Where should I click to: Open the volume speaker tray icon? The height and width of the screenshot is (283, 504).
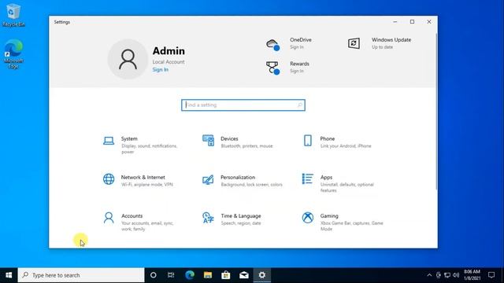point(456,275)
